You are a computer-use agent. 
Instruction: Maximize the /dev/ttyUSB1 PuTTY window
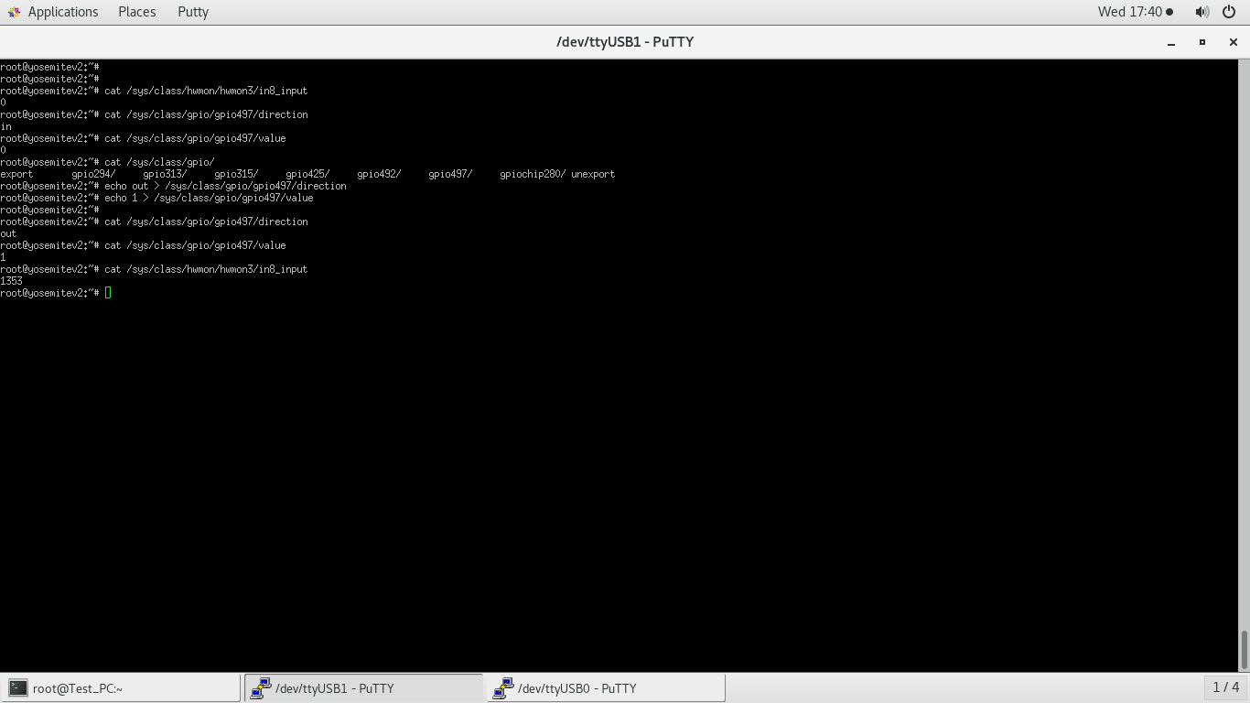click(x=1202, y=42)
